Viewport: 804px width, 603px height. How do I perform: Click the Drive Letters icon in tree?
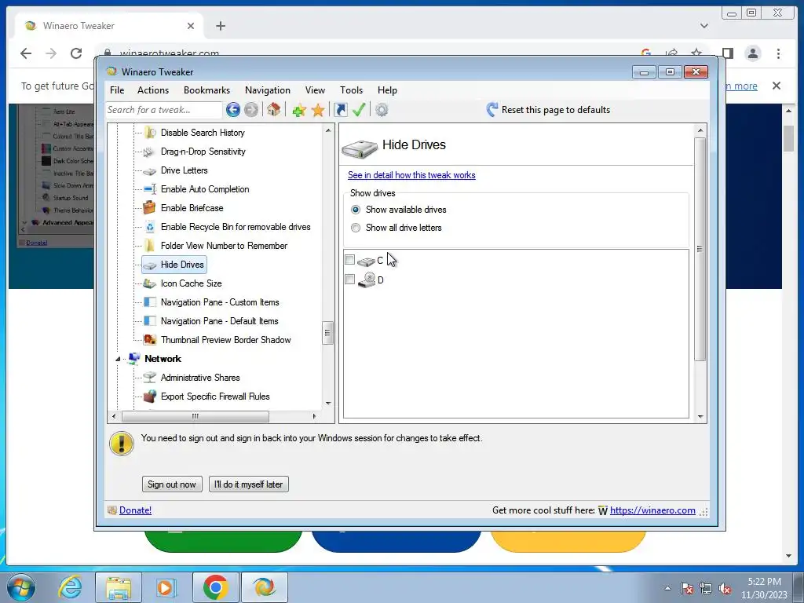coord(149,170)
